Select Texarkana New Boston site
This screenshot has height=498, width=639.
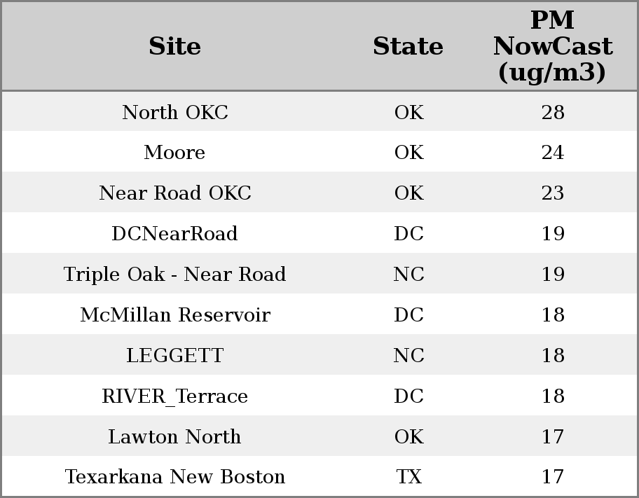(174, 477)
